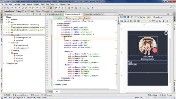Open the API level 25 dropdown
This screenshot has width=176, height=99.
[x=150, y=17]
